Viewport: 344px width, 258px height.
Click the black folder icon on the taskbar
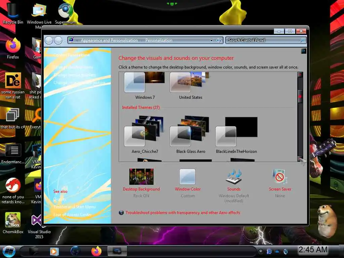pyautogui.click(x=34, y=251)
